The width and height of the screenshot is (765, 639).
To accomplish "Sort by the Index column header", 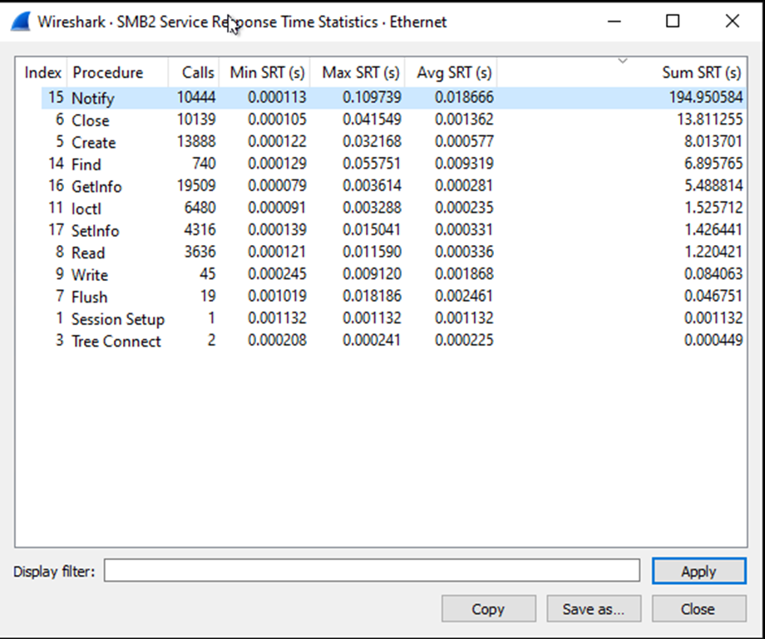I will pyautogui.click(x=42, y=72).
